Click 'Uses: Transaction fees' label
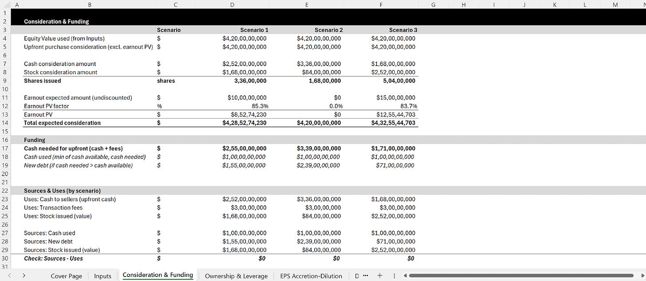Screen dimensions: 646x281 coord(53,207)
